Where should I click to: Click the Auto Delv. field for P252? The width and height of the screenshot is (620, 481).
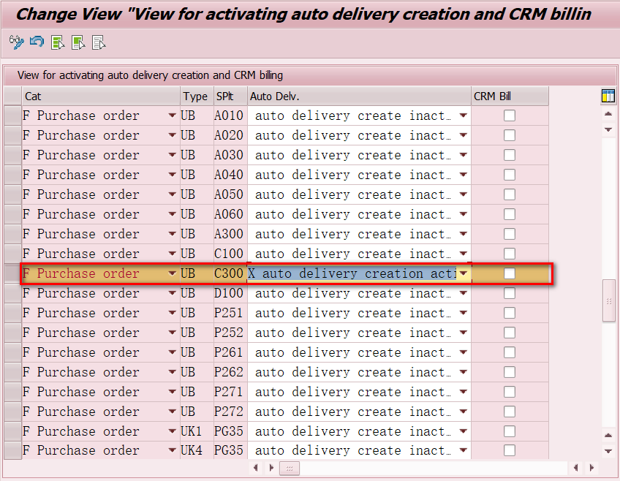point(359,333)
